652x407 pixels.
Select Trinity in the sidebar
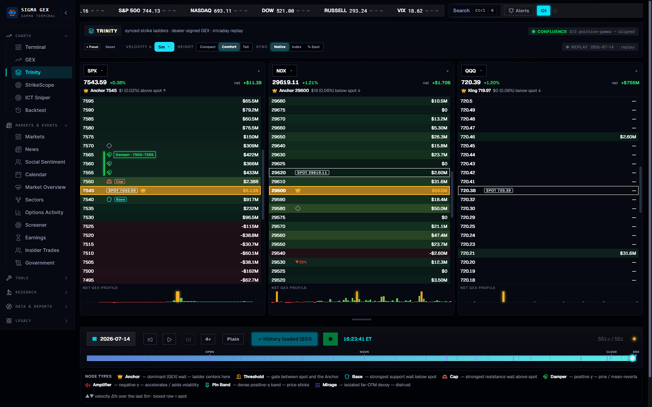[42, 72]
